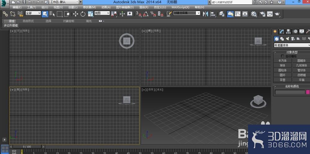Click the Align tool icon
This screenshot has width=310, height=154.
pos(213,14)
